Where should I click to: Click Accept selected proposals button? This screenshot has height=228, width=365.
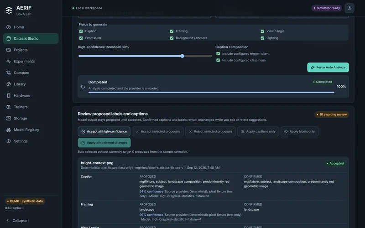click(x=157, y=132)
